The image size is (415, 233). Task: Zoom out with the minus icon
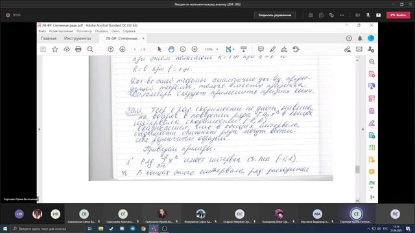[x=183, y=49]
